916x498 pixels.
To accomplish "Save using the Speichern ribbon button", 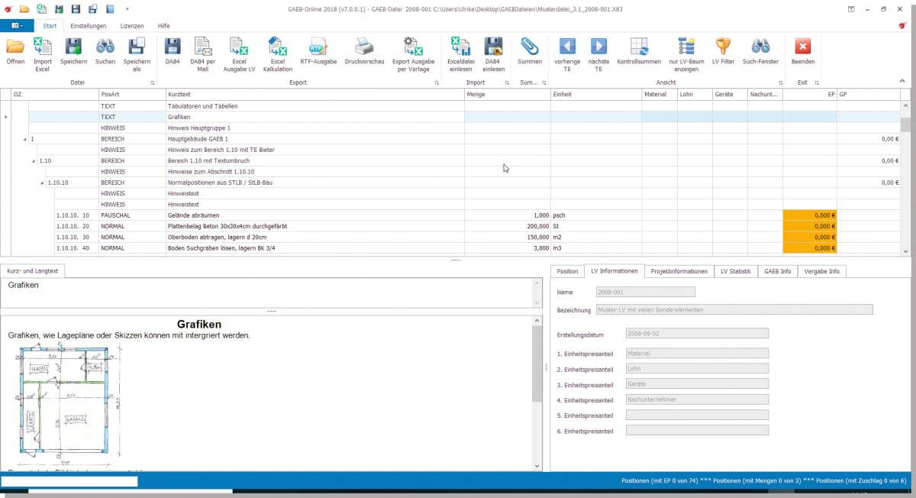I will click(x=74, y=52).
